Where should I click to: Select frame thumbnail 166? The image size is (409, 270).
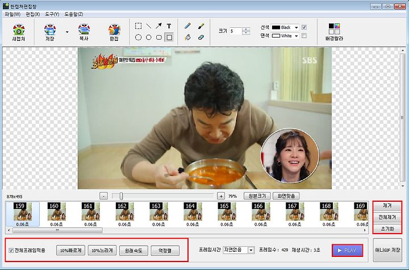point(261,214)
